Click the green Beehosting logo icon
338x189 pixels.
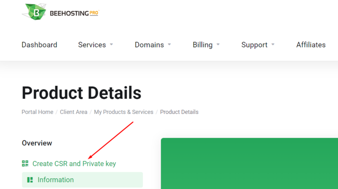(35, 12)
